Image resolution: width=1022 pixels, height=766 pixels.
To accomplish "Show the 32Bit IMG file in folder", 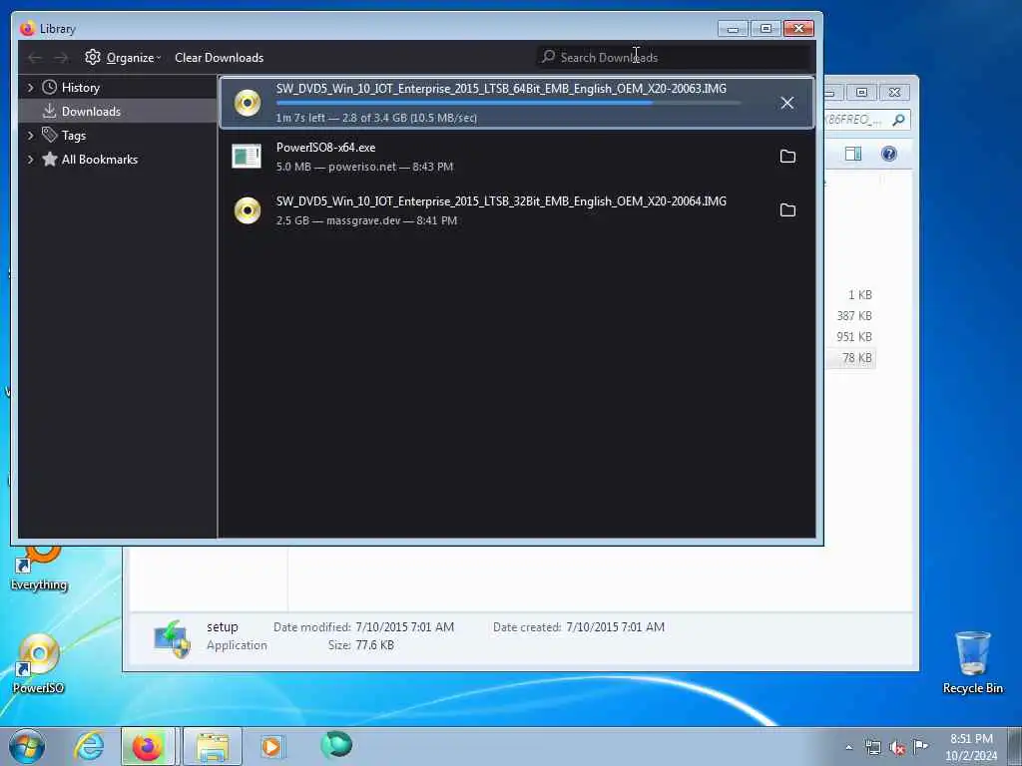I will click(787, 209).
